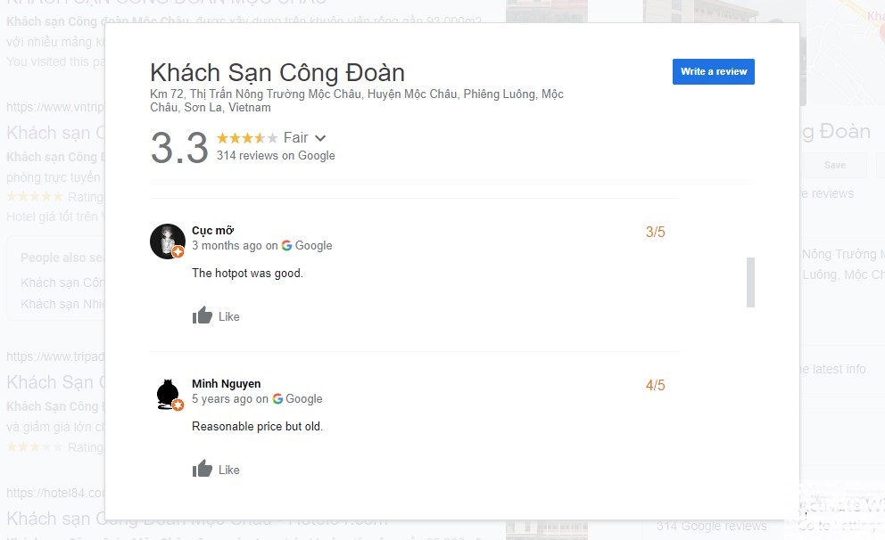Click the dimmed Save button behind the dialog
885x540 pixels.
[x=834, y=165]
